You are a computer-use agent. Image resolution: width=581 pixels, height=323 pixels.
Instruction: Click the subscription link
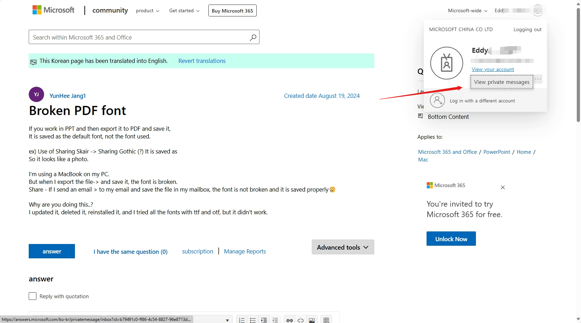point(198,251)
